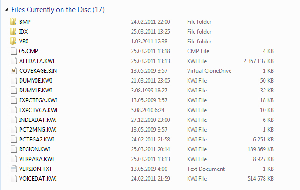Click the REGION.KWI file icon
Screen dimensions: 300x190
click(13, 149)
